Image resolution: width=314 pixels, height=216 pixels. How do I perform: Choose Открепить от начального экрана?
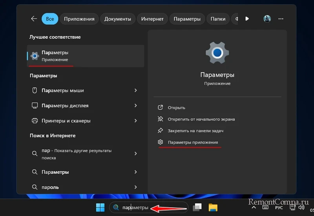coord(201,119)
